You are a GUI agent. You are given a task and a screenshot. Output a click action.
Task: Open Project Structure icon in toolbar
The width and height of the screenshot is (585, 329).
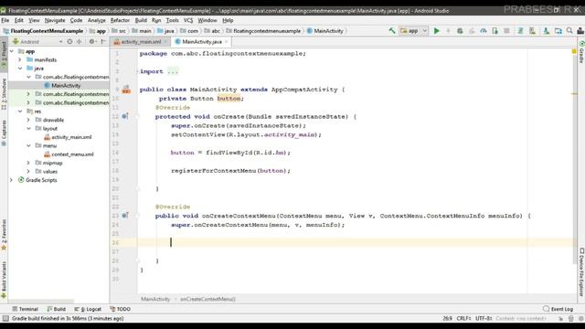pyautogui.click(x=558, y=31)
